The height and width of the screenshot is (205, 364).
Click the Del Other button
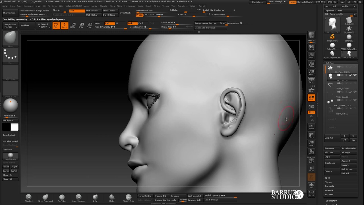[349, 169]
